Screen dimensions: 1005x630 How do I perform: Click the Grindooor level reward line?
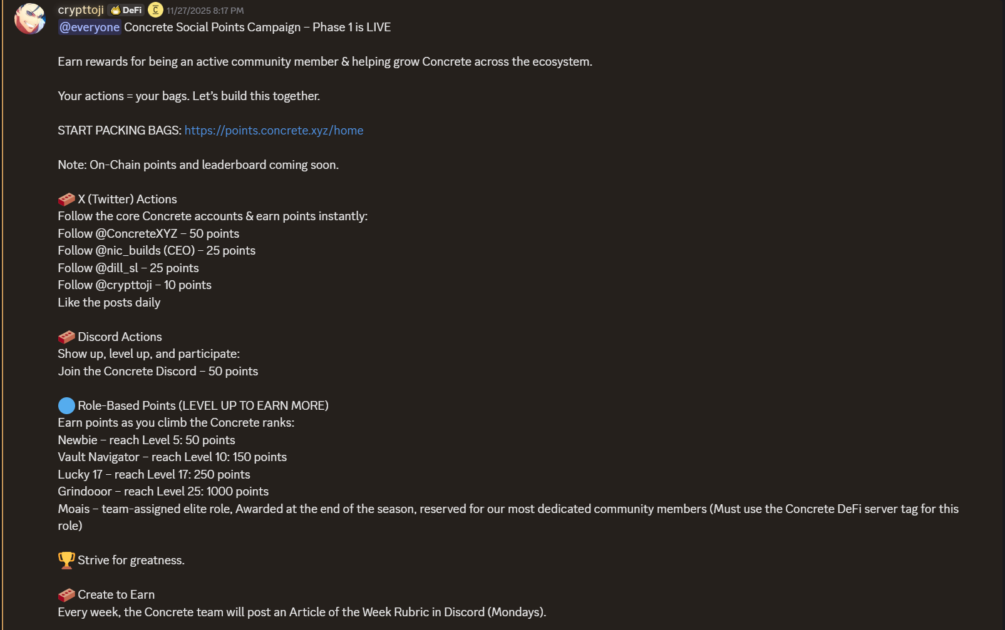click(163, 491)
